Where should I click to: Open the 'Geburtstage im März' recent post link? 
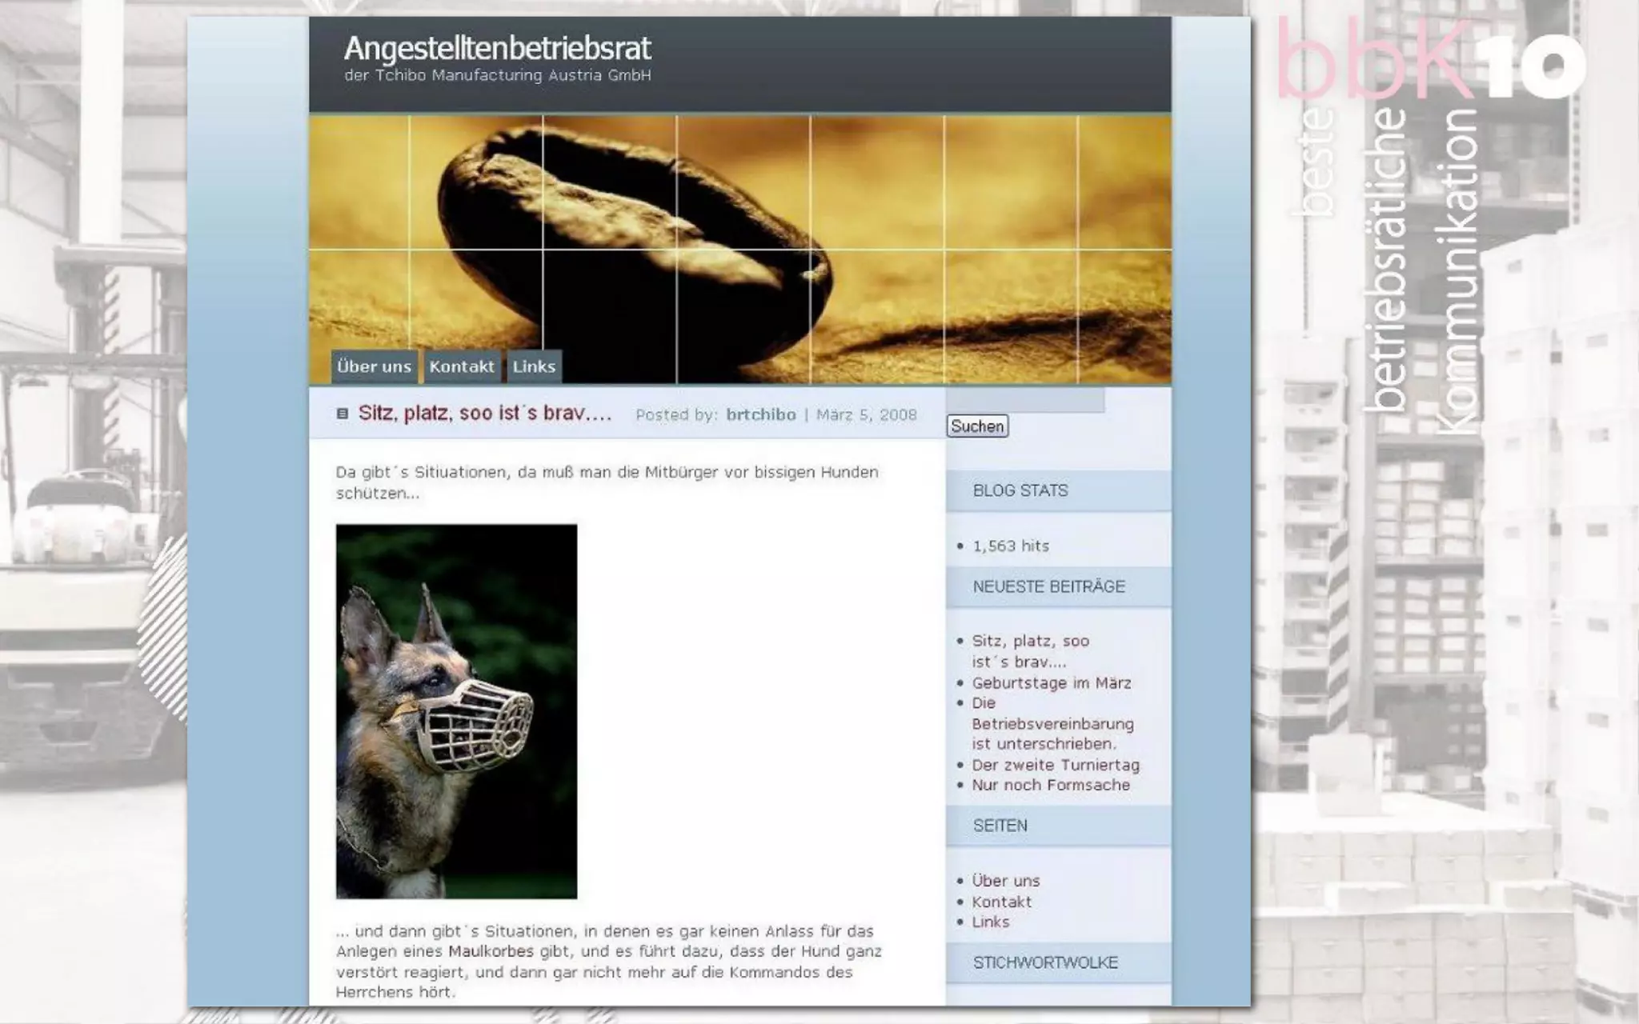[x=1051, y=683]
